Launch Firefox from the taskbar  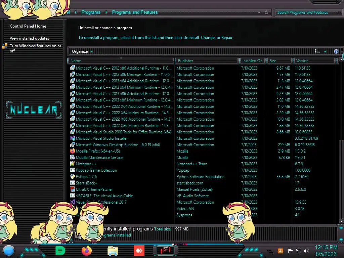pos(86,251)
